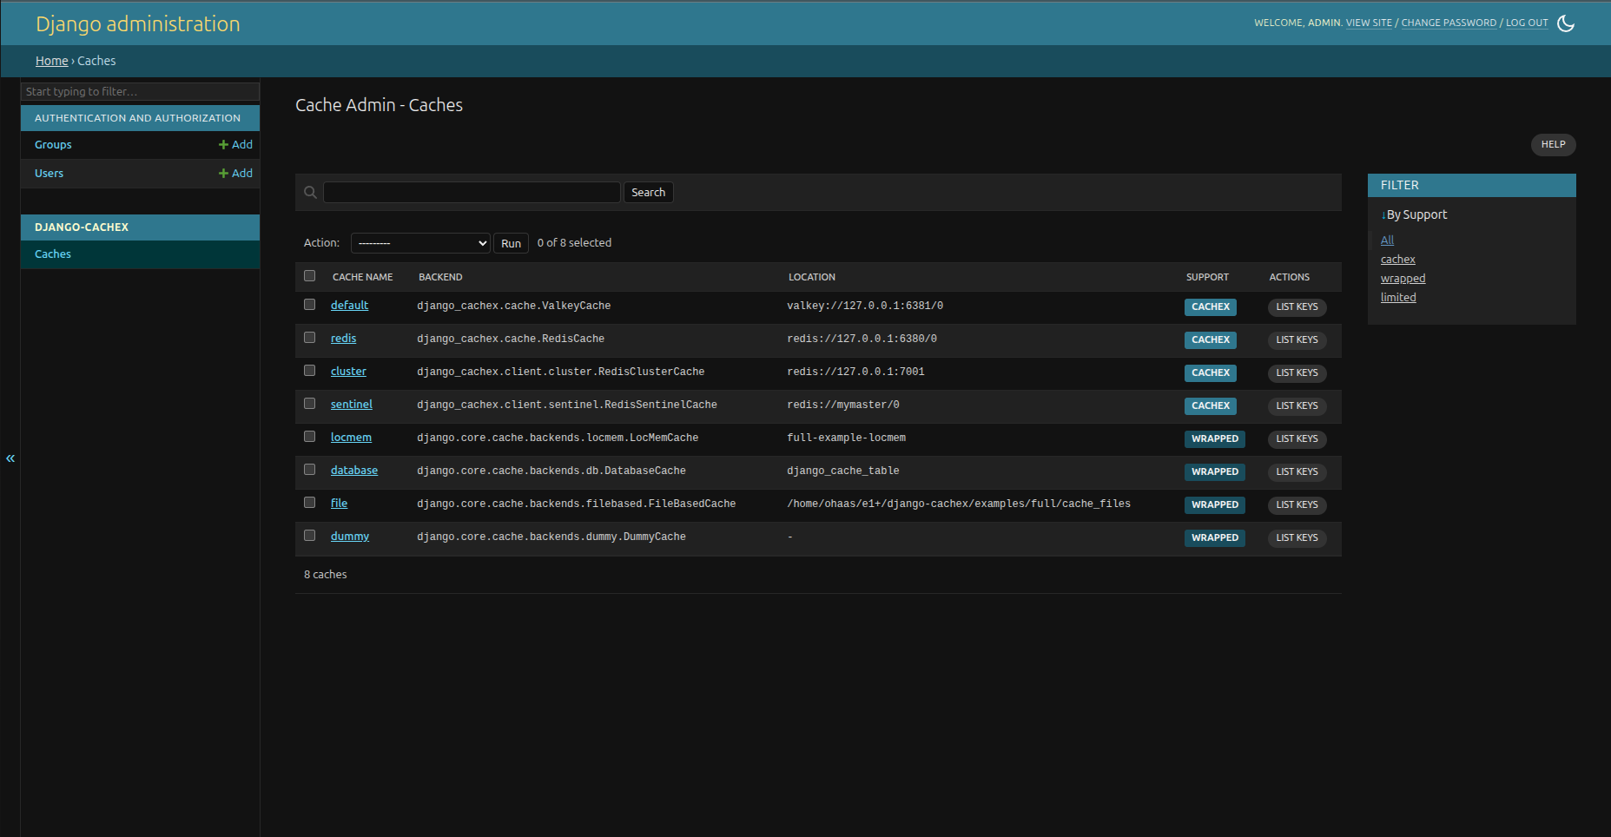Click the magnifier icon beside the search box
The image size is (1611, 837).
pos(310,193)
